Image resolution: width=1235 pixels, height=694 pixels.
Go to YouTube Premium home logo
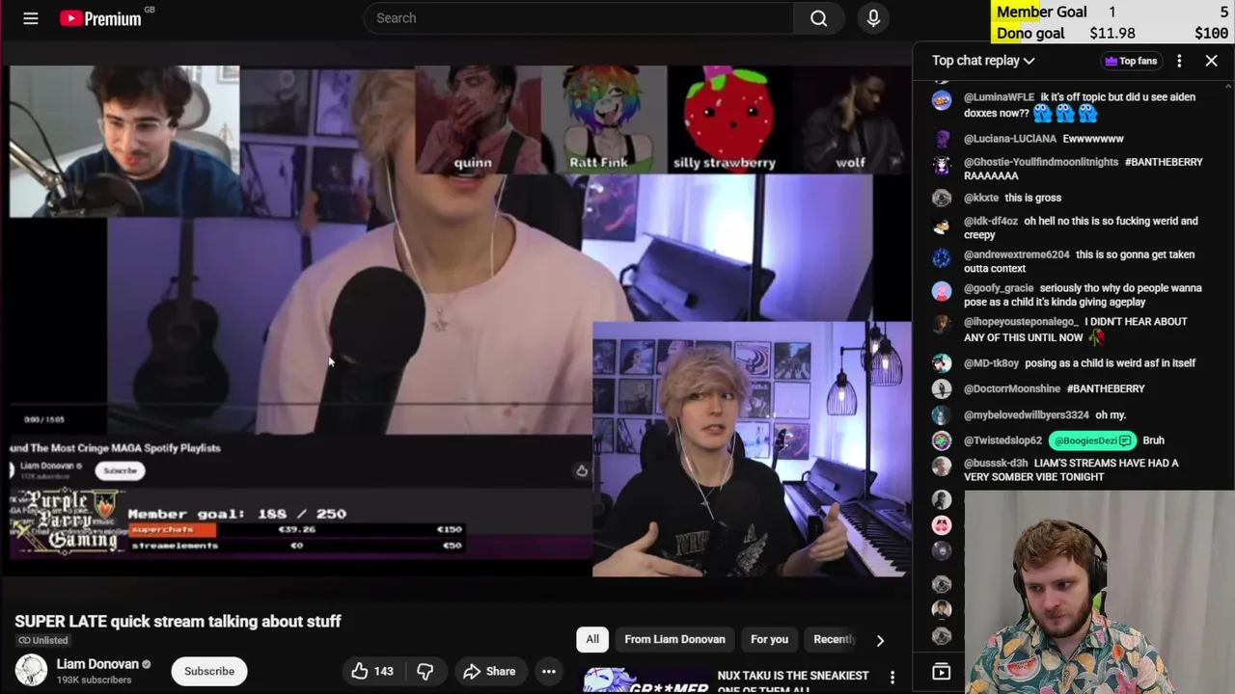click(100, 18)
